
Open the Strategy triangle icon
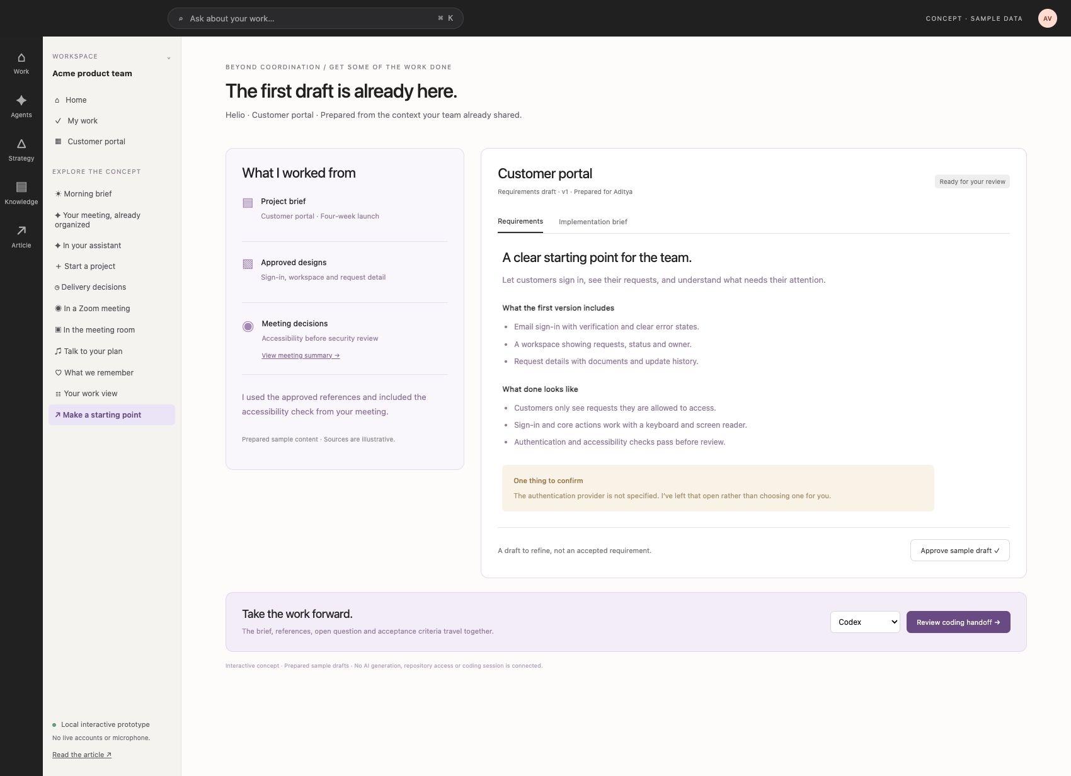coord(21,144)
